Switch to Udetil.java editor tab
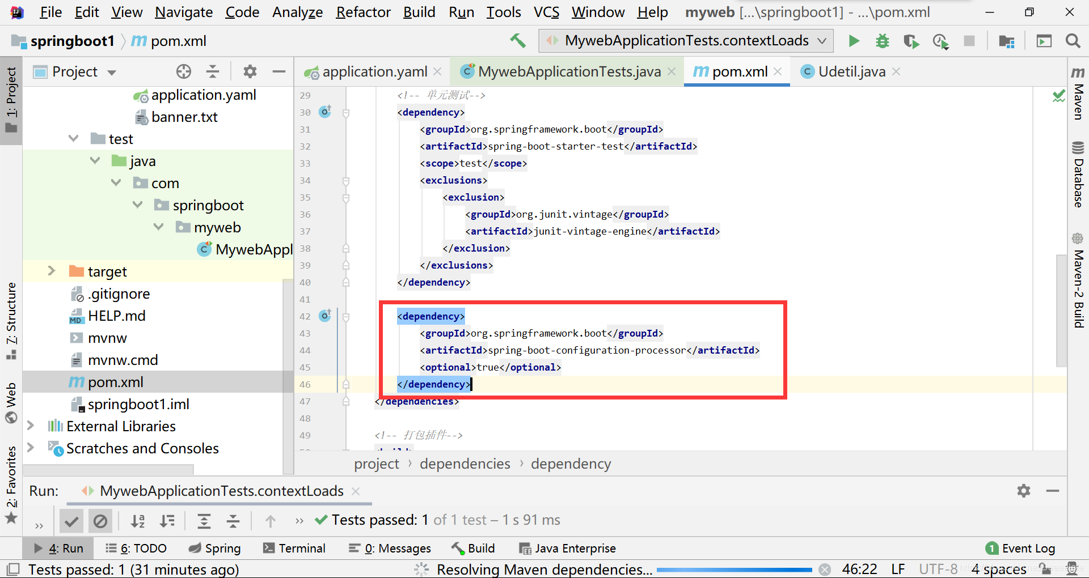Viewport: 1089px width, 578px height. tap(851, 72)
